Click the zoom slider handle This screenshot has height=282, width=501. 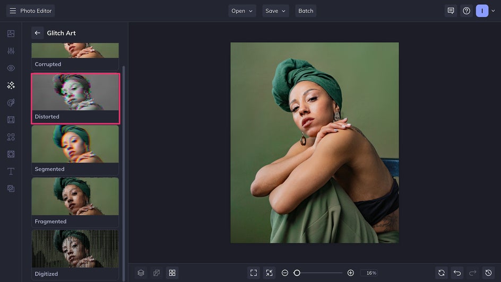[297, 273]
